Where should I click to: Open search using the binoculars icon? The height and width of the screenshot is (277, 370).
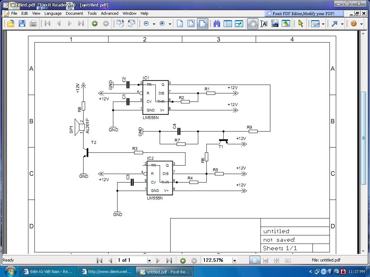pyautogui.click(x=217, y=24)
